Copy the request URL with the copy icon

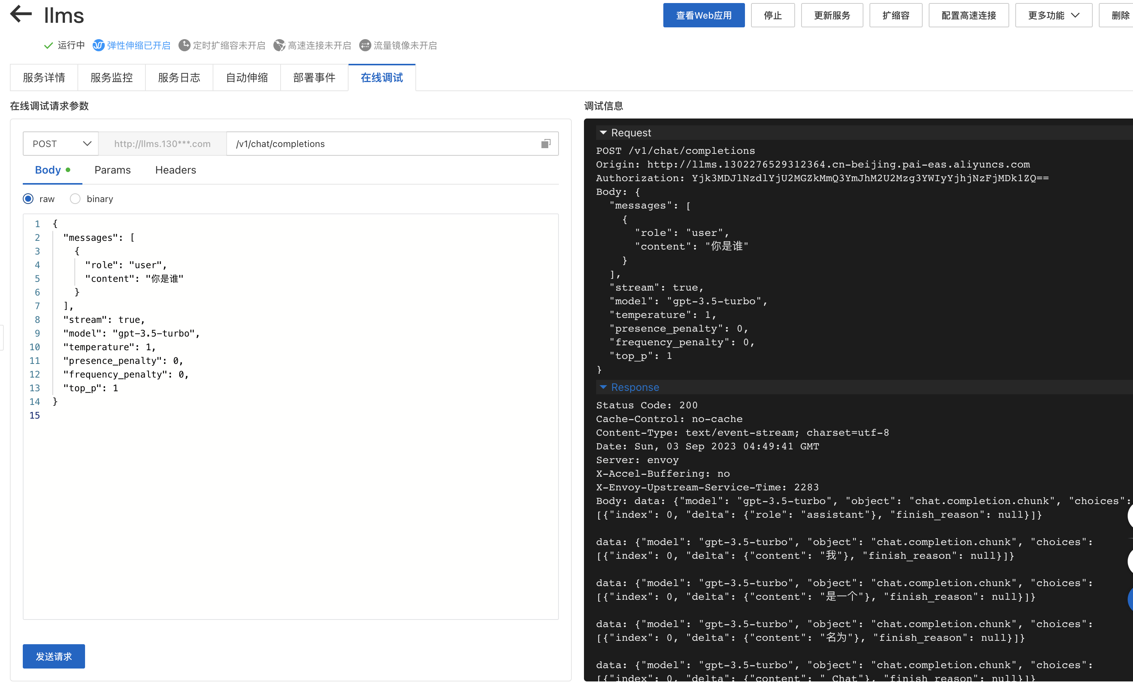546,144
